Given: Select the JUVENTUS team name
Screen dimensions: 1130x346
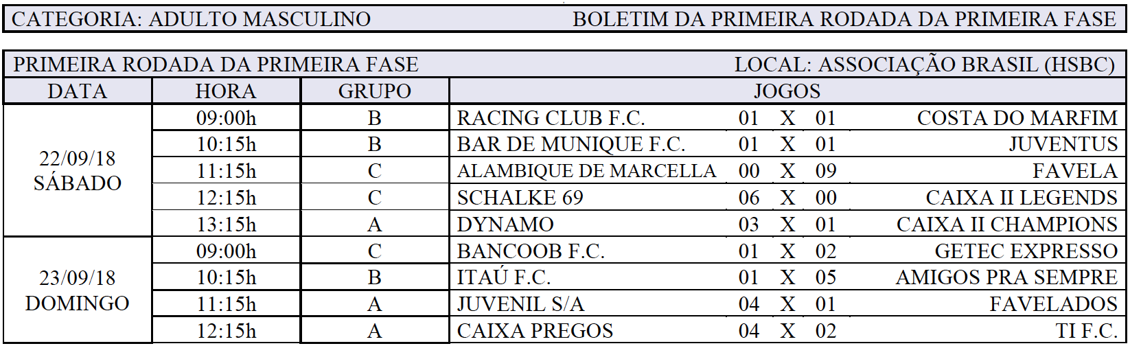Looking at the screenshot, I should pyautogui.click(x=1063, y=144).
